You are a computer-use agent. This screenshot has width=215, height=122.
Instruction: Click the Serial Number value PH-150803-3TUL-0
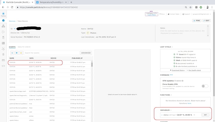(32, 37)
